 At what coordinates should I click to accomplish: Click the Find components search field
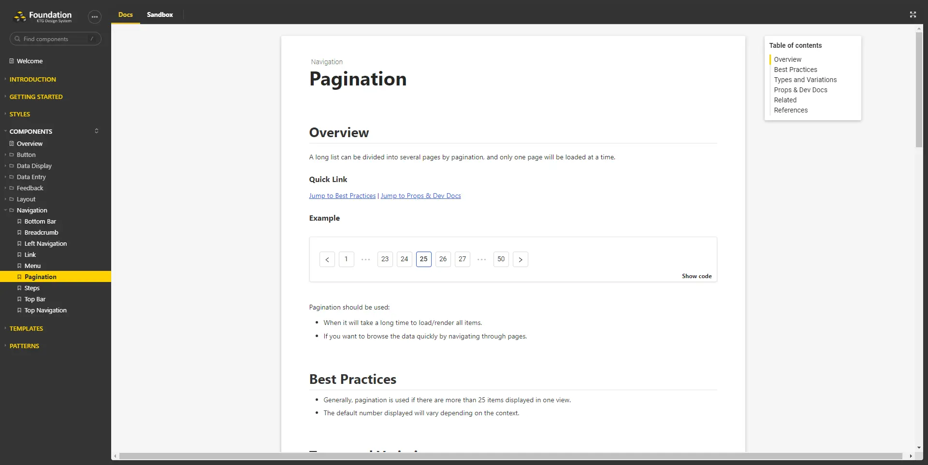click(53, 39)
